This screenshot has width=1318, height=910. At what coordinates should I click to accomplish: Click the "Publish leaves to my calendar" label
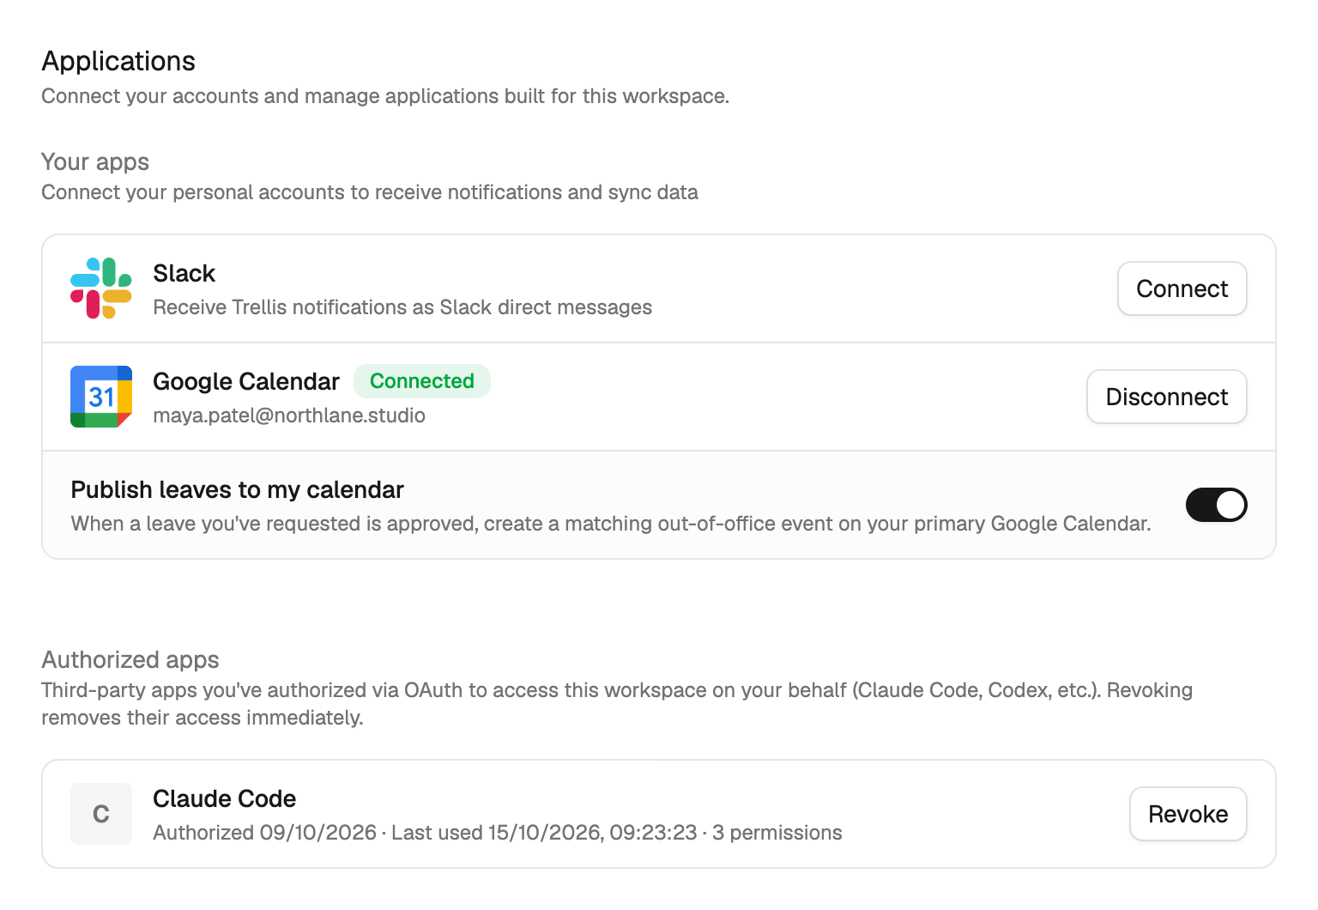237,489
